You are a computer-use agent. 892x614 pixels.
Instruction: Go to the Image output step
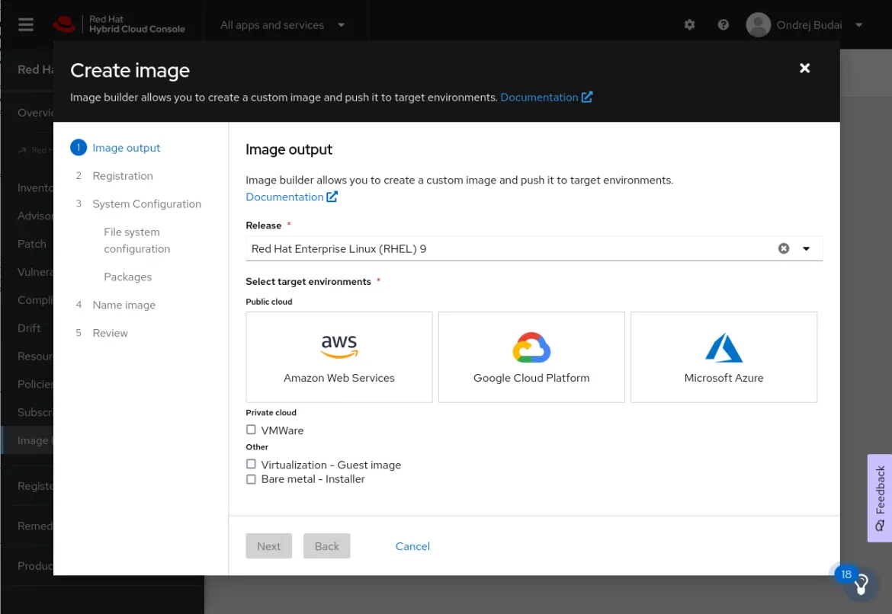(x=126, y=148)
